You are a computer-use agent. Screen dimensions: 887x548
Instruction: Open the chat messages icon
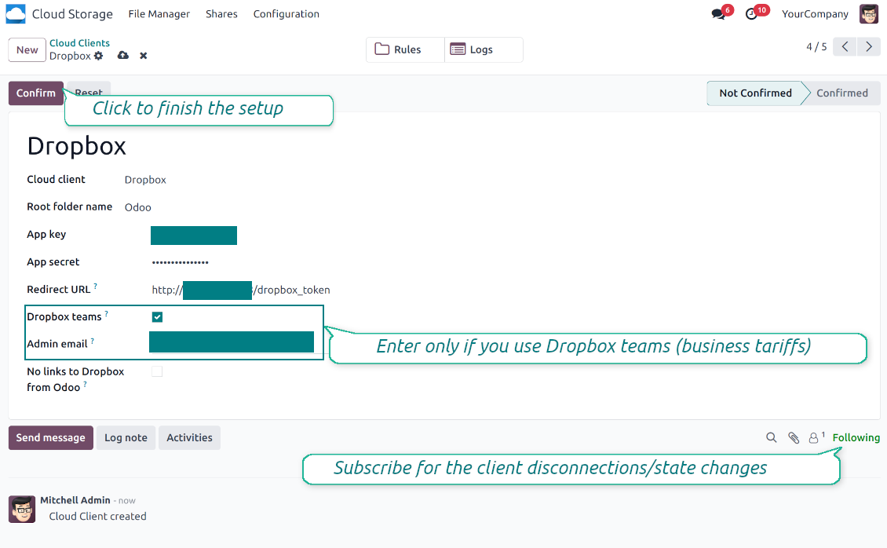(x=718, y=14)
